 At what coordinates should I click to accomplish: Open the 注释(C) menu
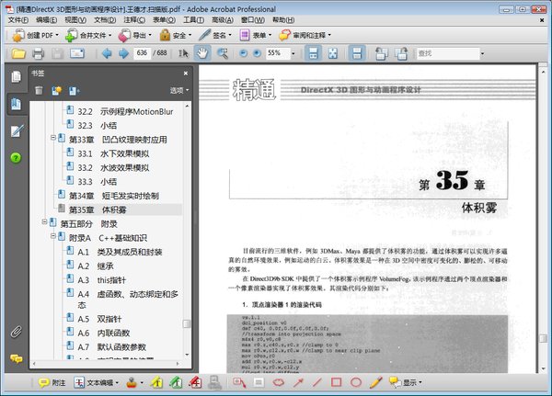[134, 19]
